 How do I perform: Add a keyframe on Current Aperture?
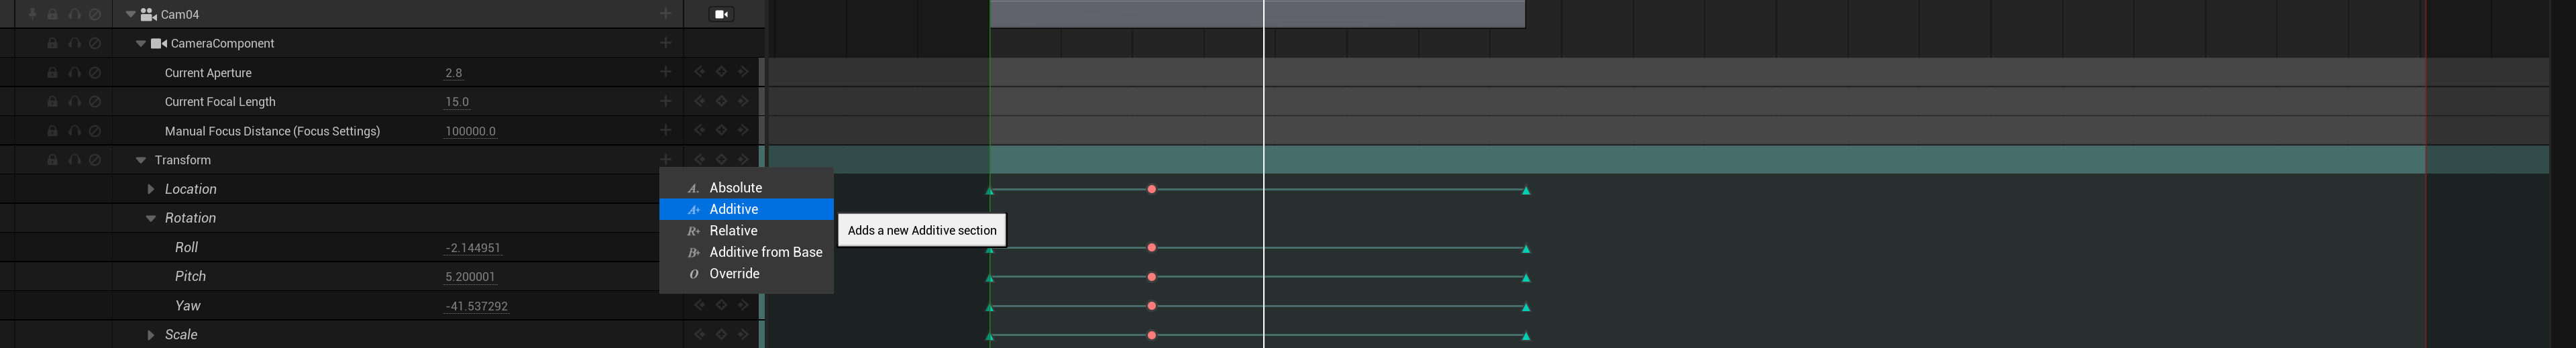click(721, 72)
